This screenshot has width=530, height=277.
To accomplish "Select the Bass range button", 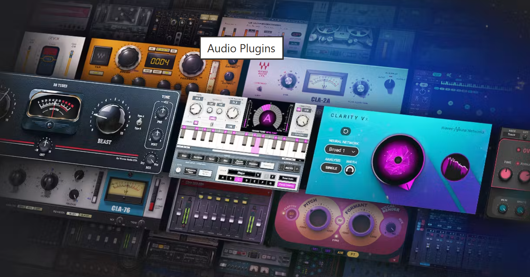I will 184,156.
